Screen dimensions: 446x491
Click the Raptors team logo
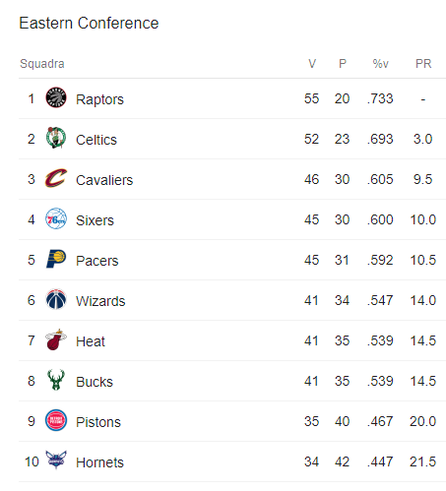[56, 97]
